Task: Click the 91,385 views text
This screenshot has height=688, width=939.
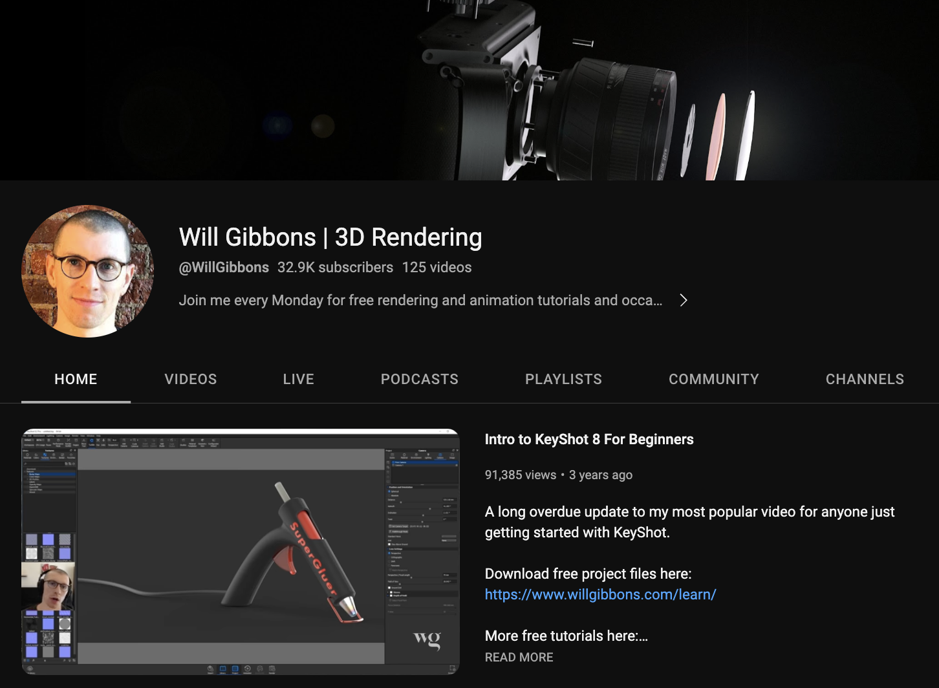Action: coord(521,475)
